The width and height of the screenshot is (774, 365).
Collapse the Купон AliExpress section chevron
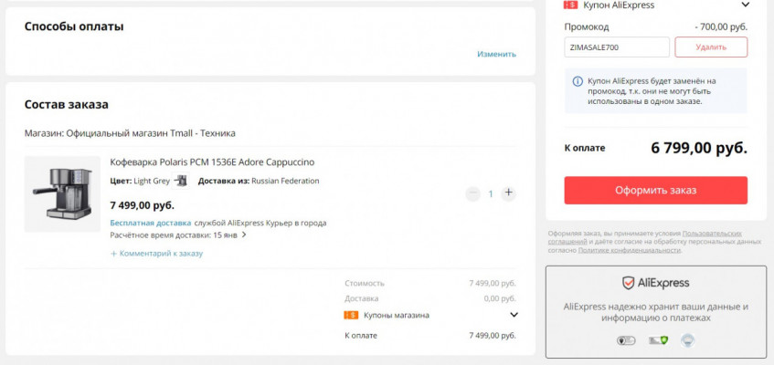coord(746,5)
